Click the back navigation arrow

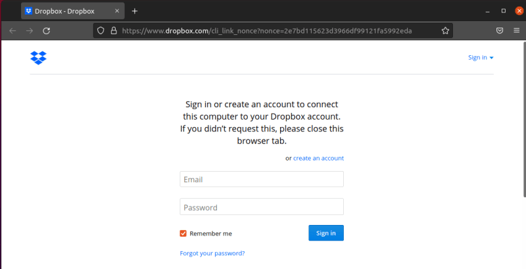12,30
